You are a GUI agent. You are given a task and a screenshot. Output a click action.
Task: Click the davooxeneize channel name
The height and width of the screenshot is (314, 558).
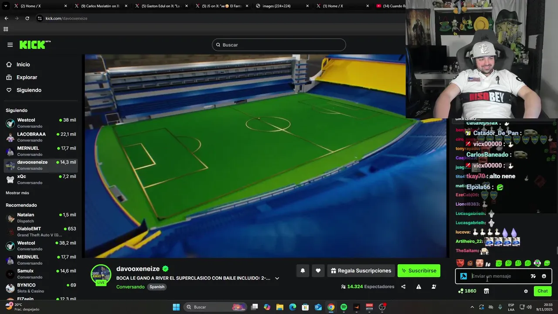click(x=138, y=269)
